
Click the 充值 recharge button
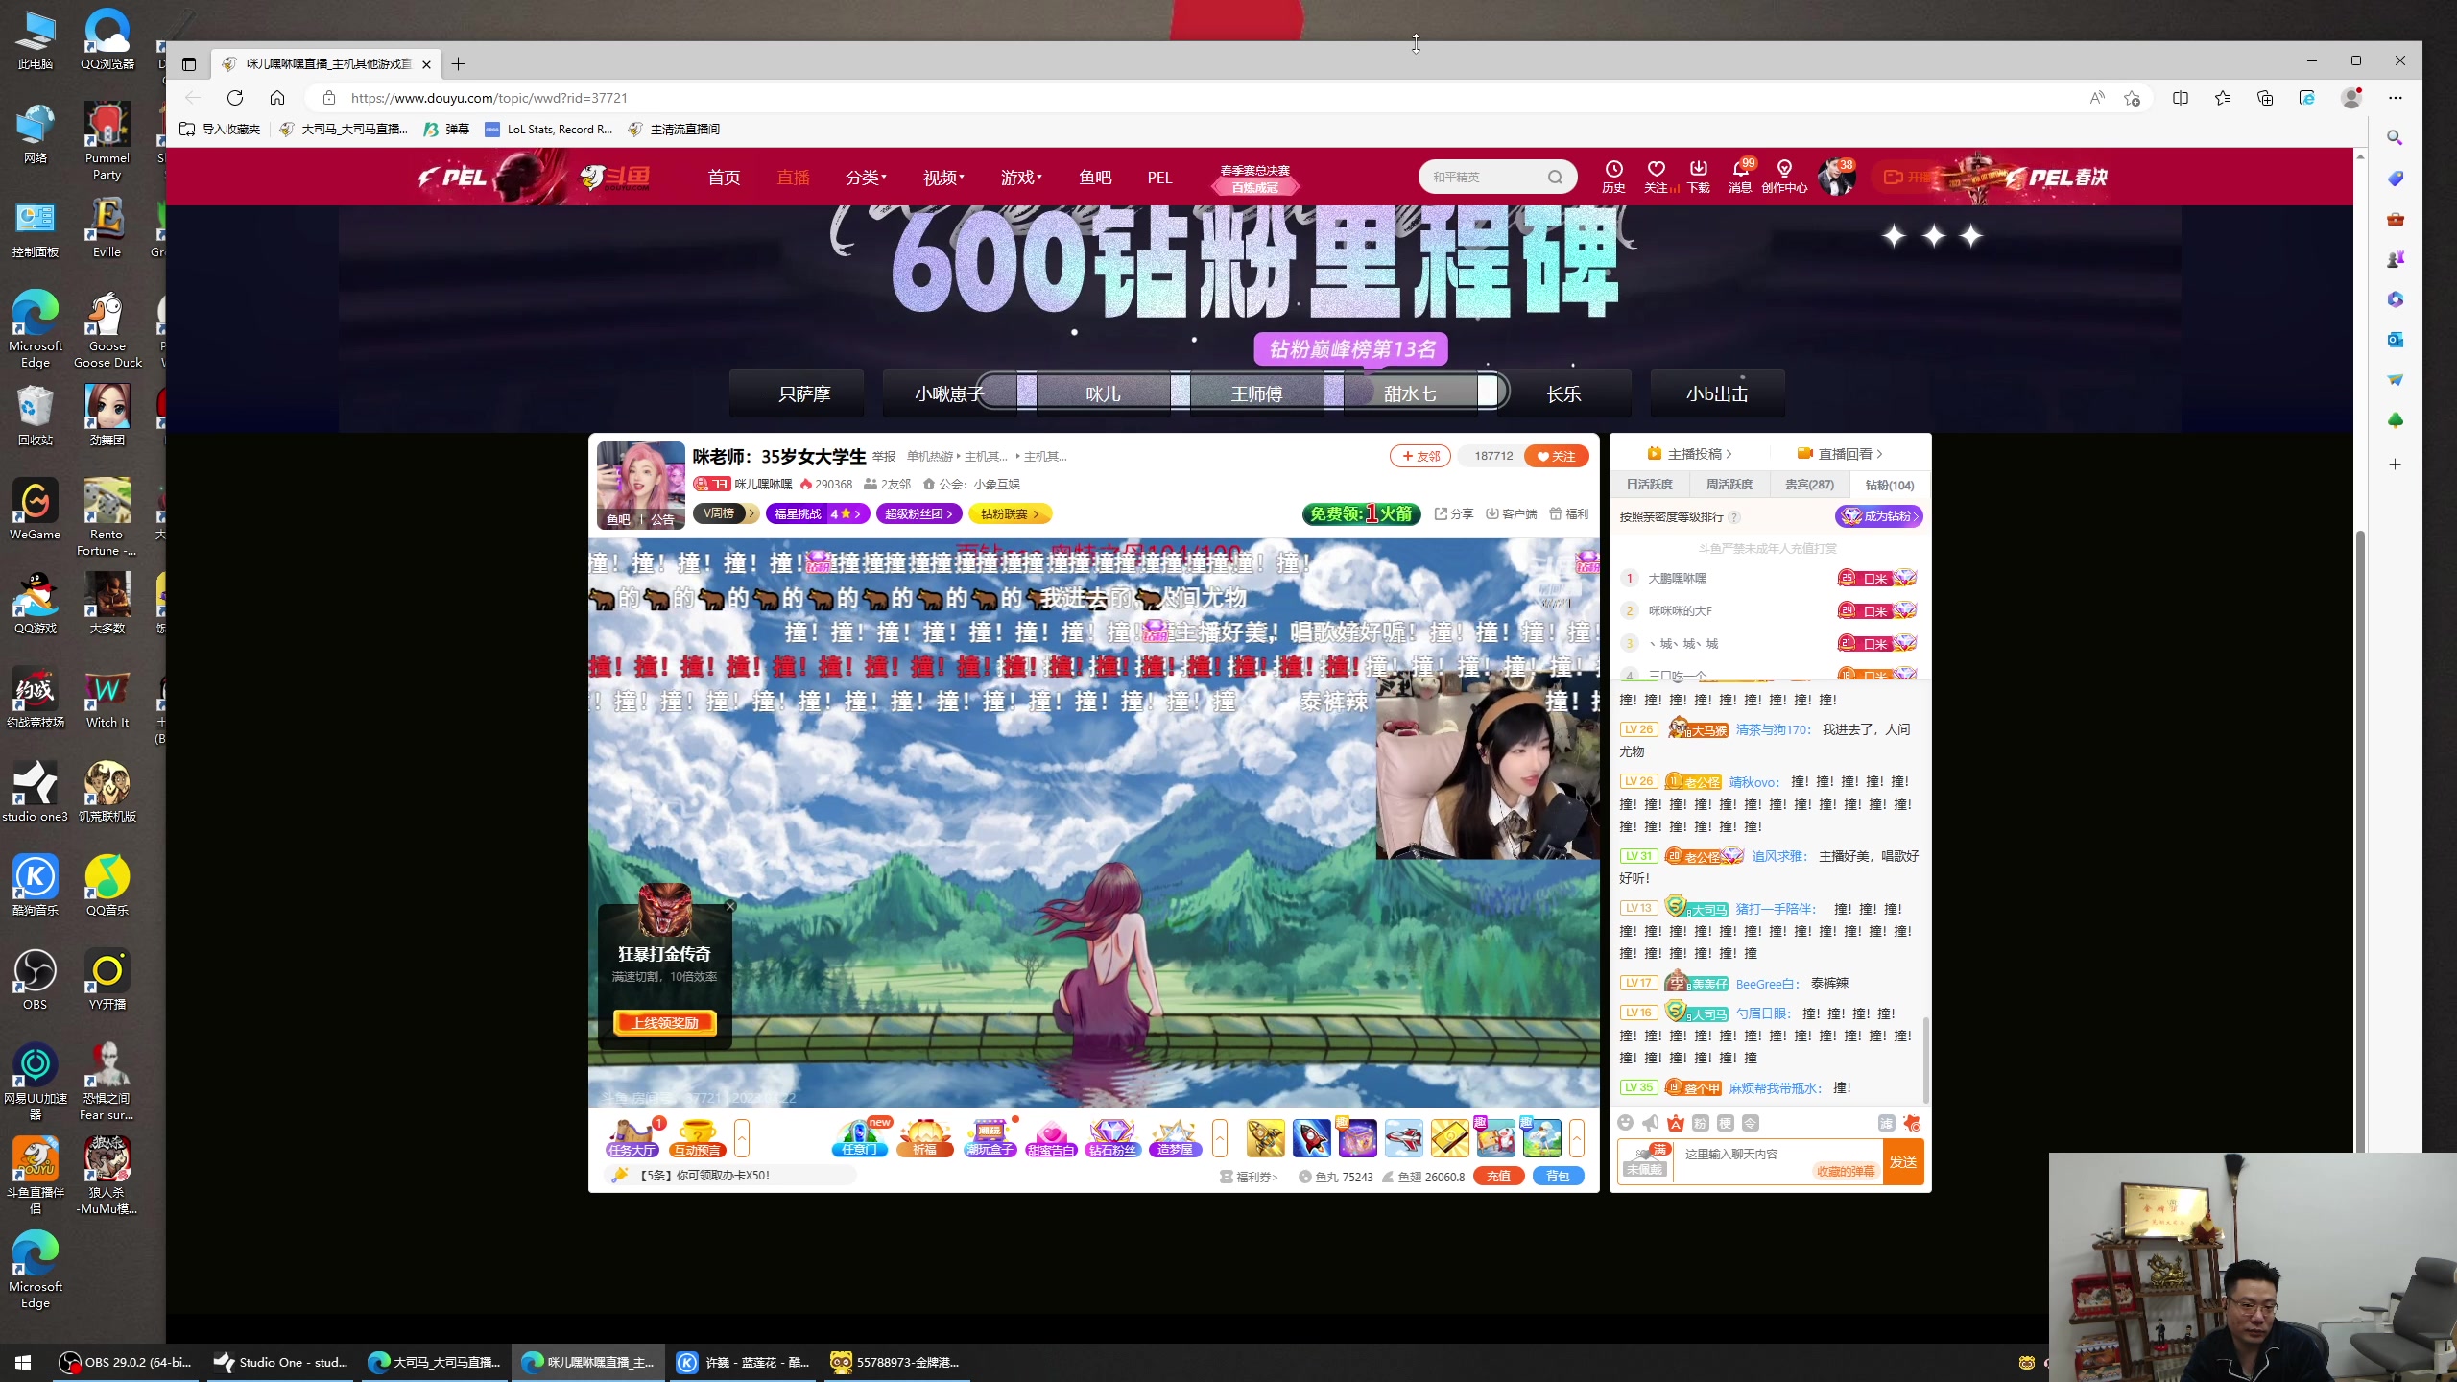pos(1498,1177)
